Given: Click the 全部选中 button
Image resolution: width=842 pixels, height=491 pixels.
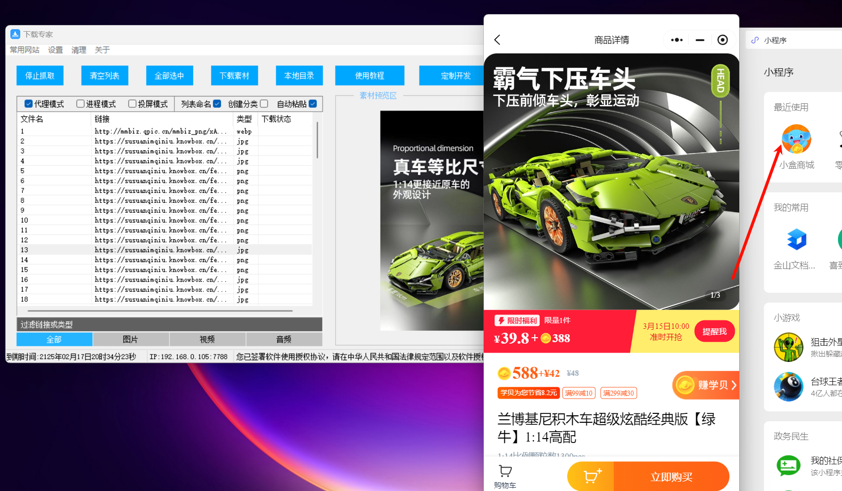Looking at the screenshot, I should (169, 76).
